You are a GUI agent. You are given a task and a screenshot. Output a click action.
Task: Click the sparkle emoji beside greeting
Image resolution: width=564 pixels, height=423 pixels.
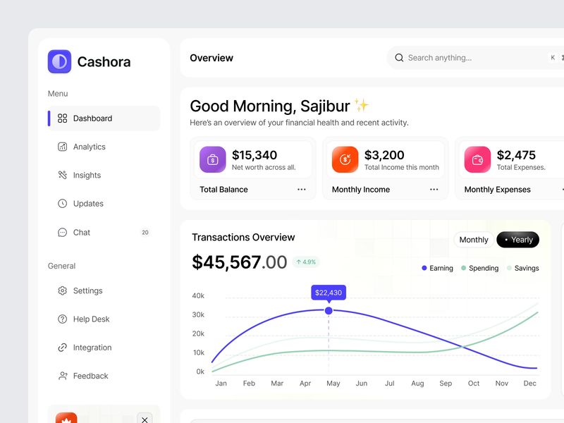pos(362,104)
